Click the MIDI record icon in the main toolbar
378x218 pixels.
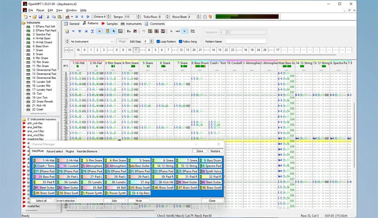[x=67, y=17]
